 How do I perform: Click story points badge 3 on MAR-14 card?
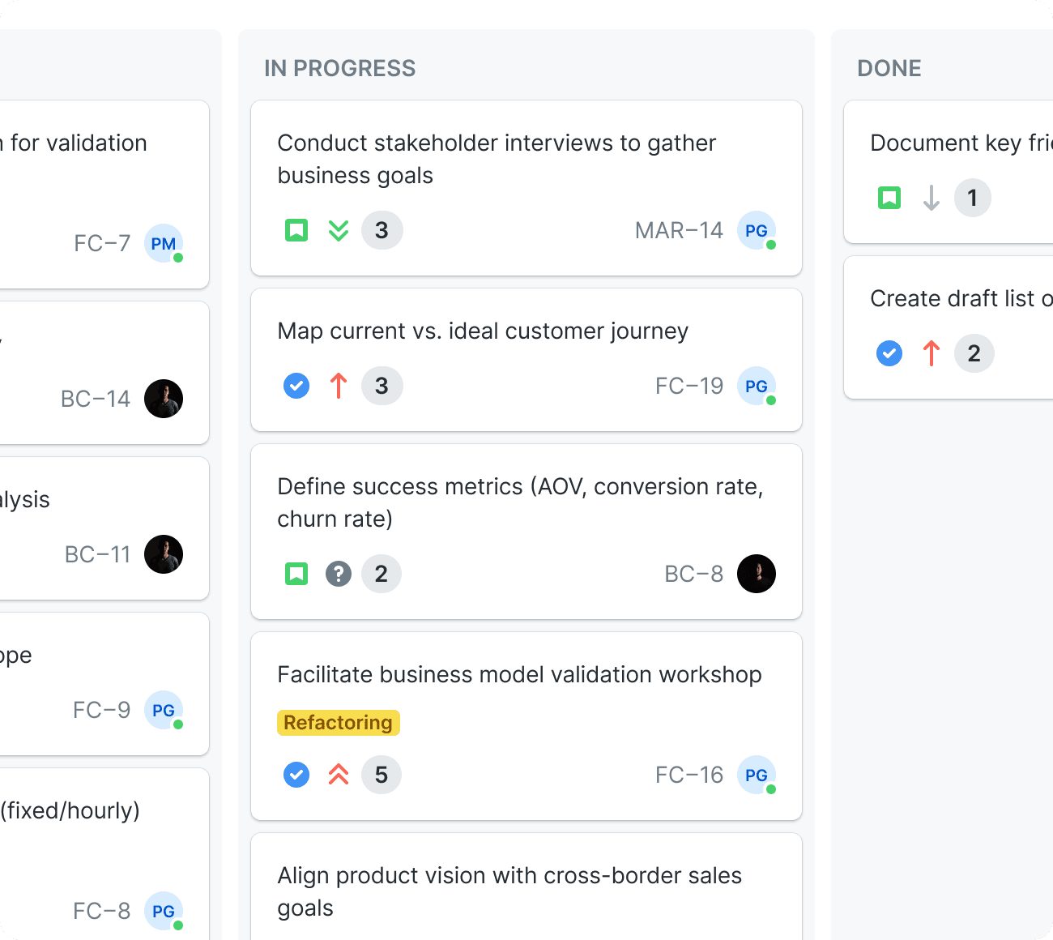point(382,230)
